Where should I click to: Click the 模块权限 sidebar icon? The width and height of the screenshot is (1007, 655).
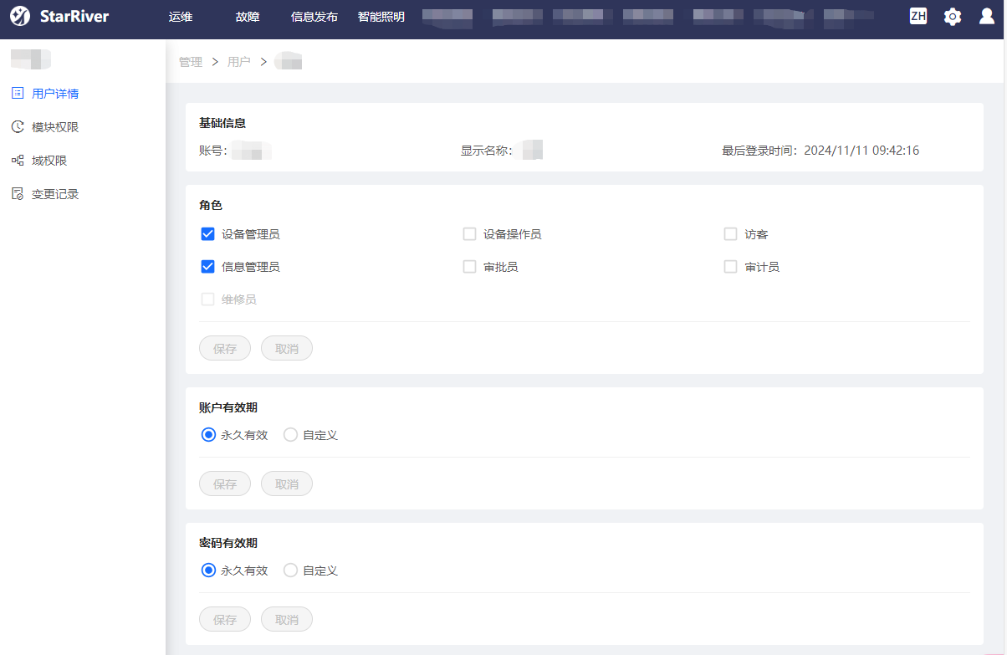[x=18, y=126]
